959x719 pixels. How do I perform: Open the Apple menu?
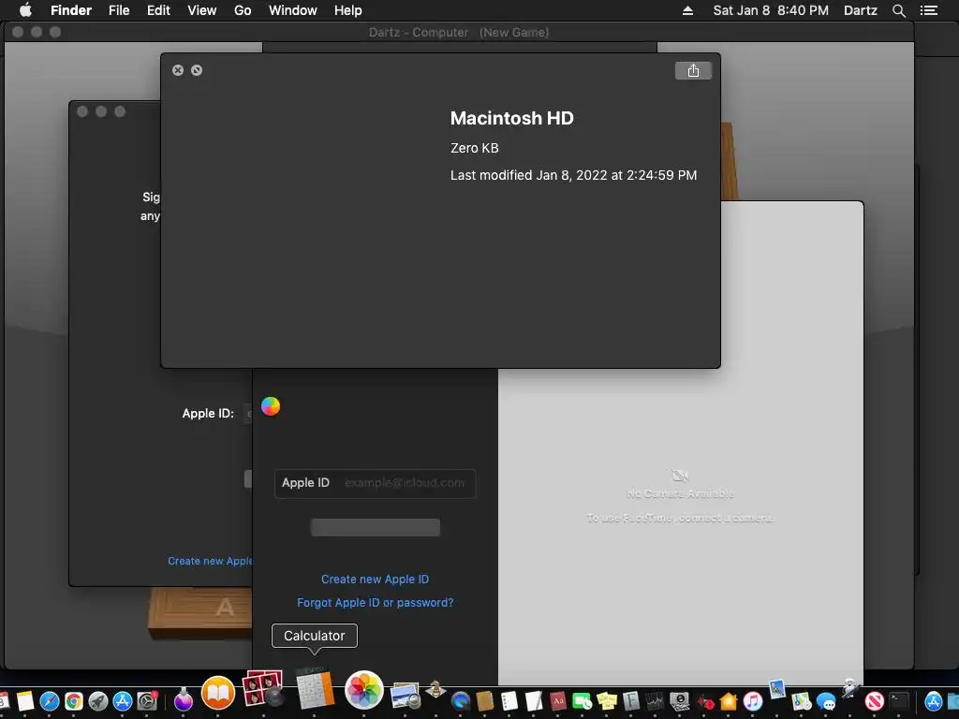click(x=25, y=10)
